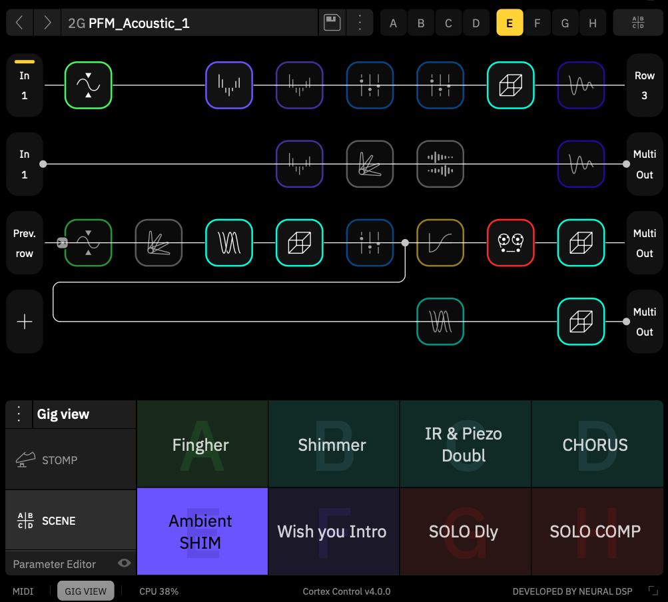Select the green noise gate block on Row 1
668x602 pixels.
point(89,85)
